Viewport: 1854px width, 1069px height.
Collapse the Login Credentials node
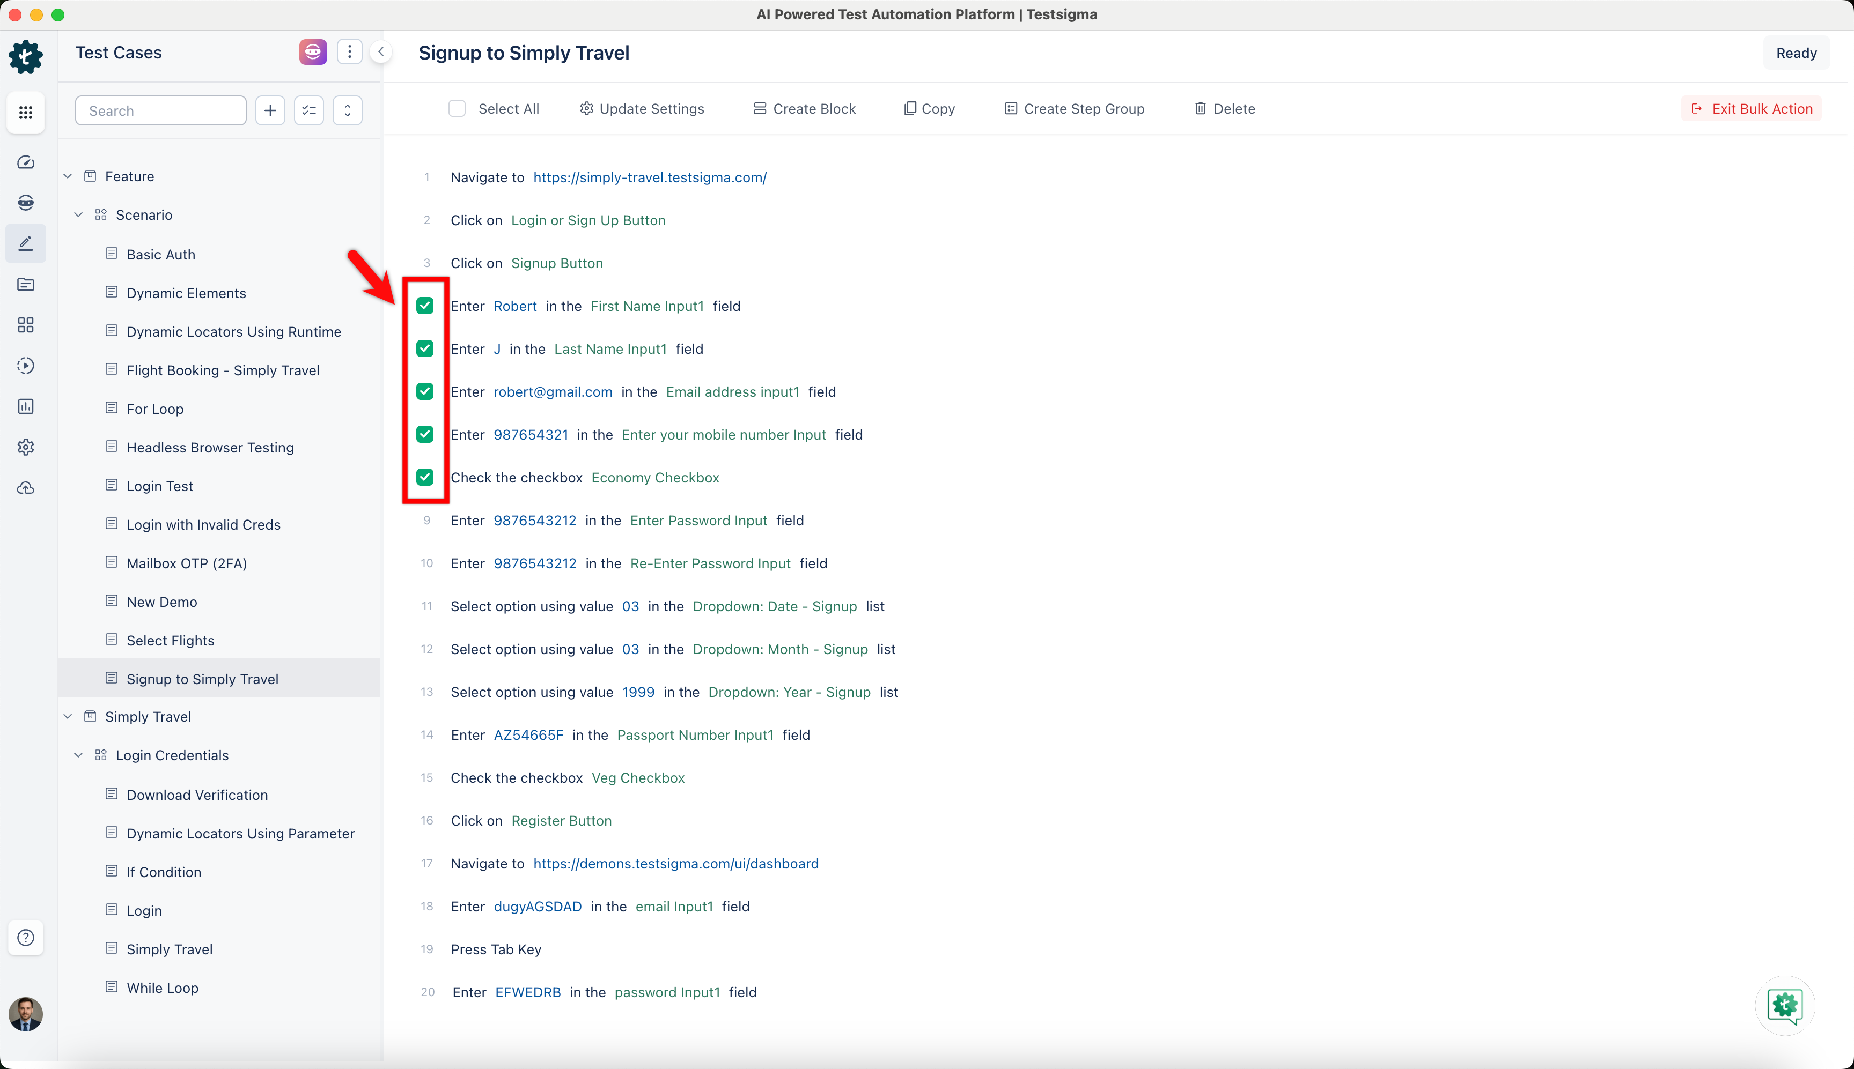79,755
